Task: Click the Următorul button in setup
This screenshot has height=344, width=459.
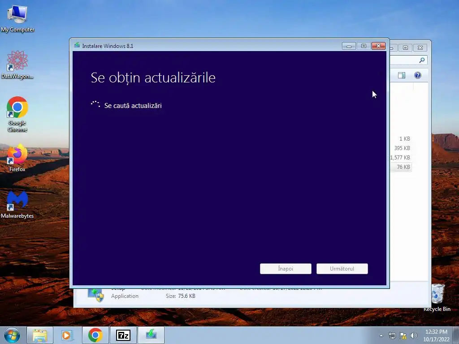Action: [342, 269]
